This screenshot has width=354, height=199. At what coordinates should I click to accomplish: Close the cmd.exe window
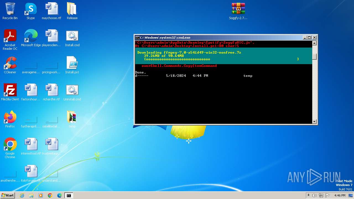[314, 38]
